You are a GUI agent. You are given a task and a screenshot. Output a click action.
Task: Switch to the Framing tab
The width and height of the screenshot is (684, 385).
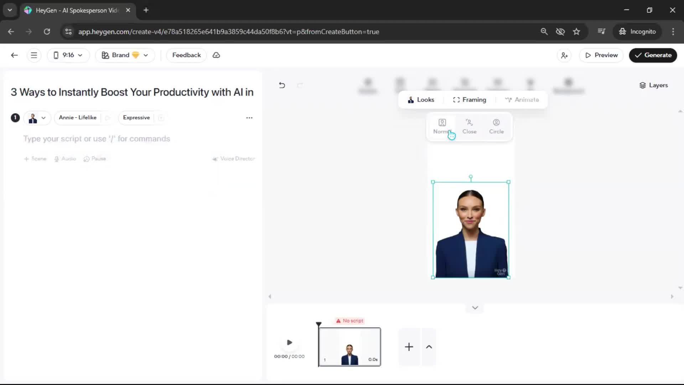pyautogui.click(x=470, y=100)
